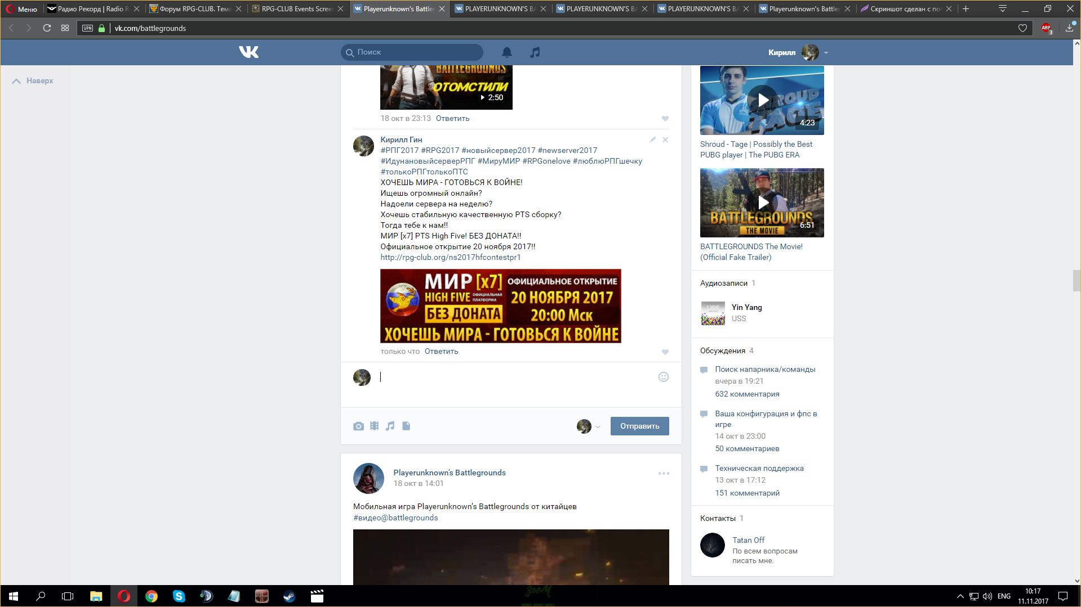Image resolution: width=1081 pixels, height=607 pixels.
Task: Open Кирилл Гин author name link
Action: (401, 140)
